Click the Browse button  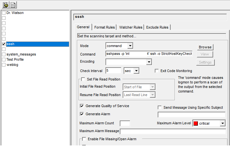205,47
